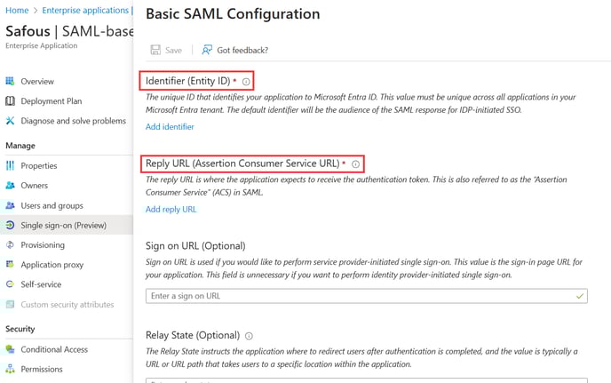Click the Overview icon in sidebar
Viewport: 611px width, 383px height.
11,81
